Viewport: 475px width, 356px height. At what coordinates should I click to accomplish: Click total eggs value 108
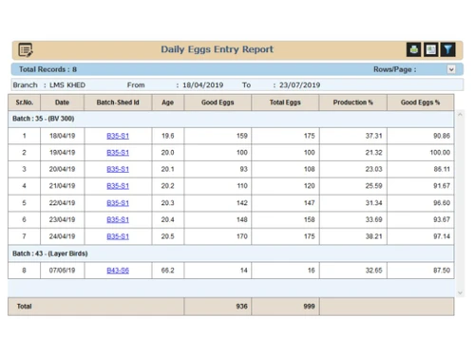click(310, 169)
